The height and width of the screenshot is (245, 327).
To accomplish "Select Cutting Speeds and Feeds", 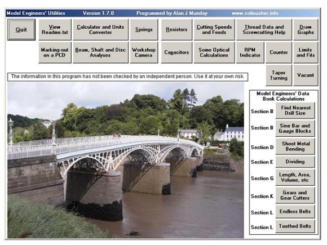I will [214, 30].
